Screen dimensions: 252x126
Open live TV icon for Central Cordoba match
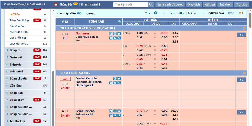coord(115,78)
